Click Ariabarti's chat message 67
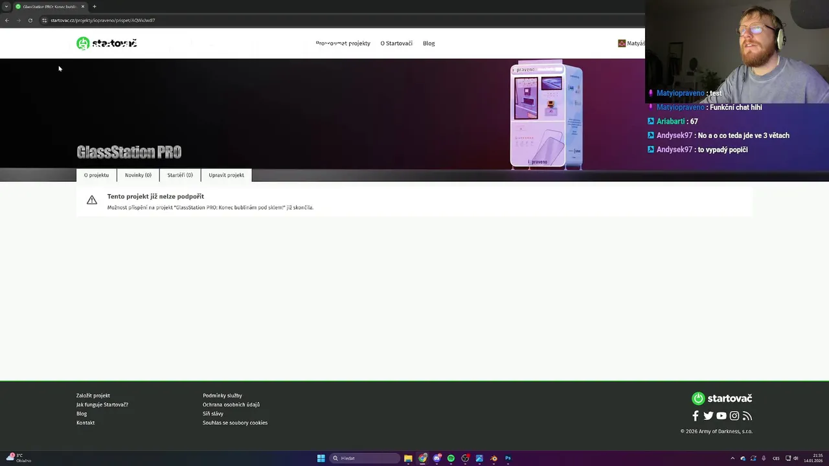Viewport: 829px width, 466px height. tap(694, 122)
